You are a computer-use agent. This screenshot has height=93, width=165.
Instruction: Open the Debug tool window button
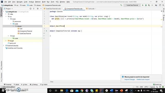click(34, 84)
